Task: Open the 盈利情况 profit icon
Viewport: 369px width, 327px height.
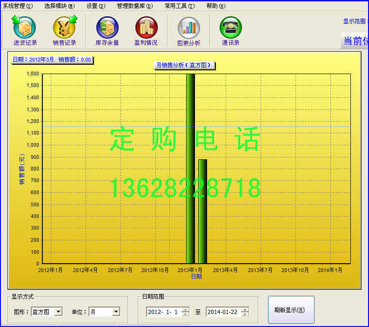Action: tap(146, 31)
